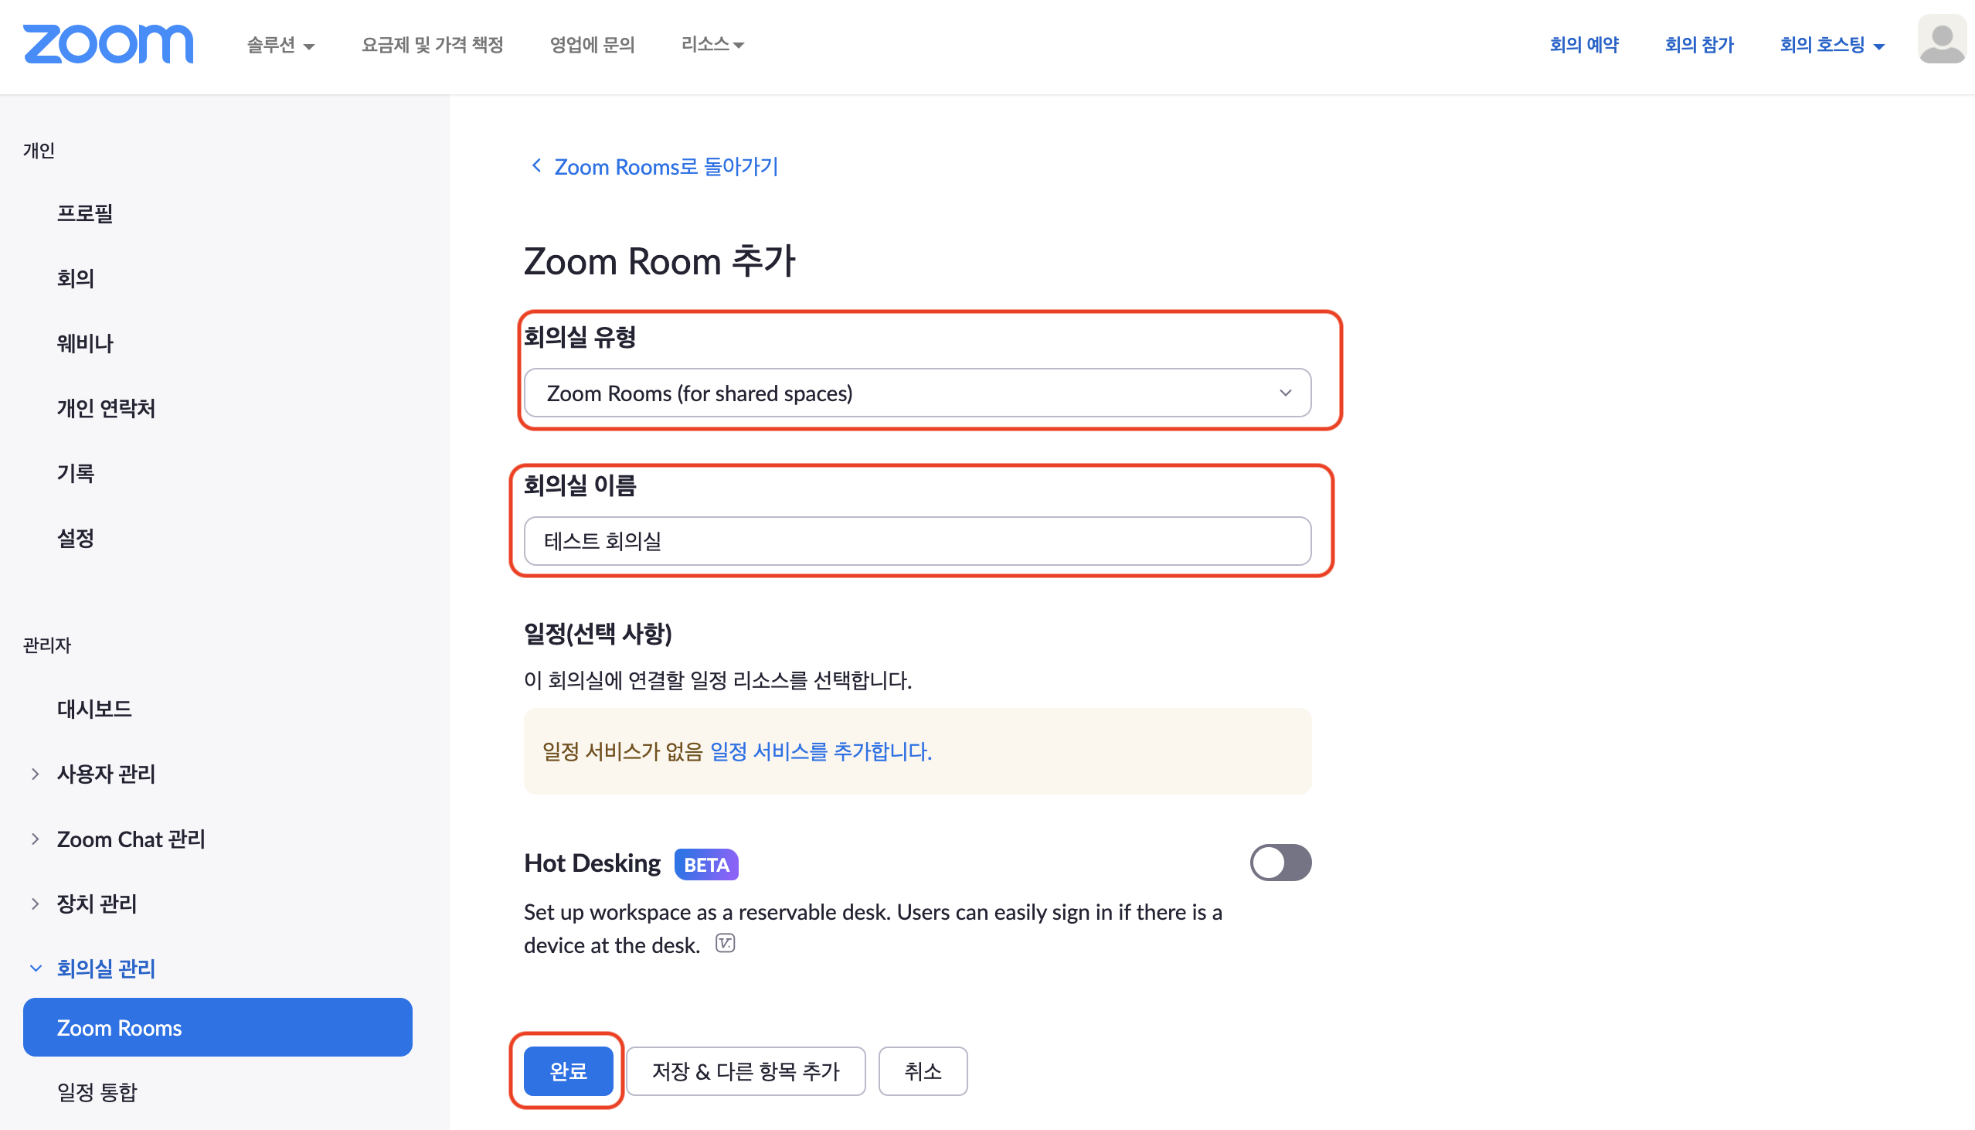This screenshot has height=1130, width=1975.
Task: Click the Hot Desking info icon
Action: pos(725,944)
